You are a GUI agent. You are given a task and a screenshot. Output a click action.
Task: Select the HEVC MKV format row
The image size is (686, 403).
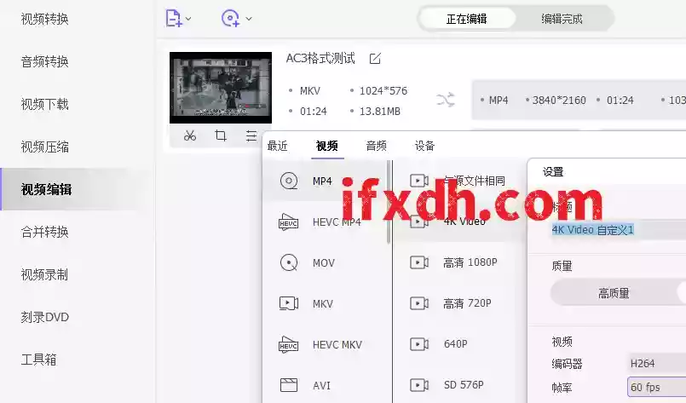pyautogui.click(x=325, y=344)
